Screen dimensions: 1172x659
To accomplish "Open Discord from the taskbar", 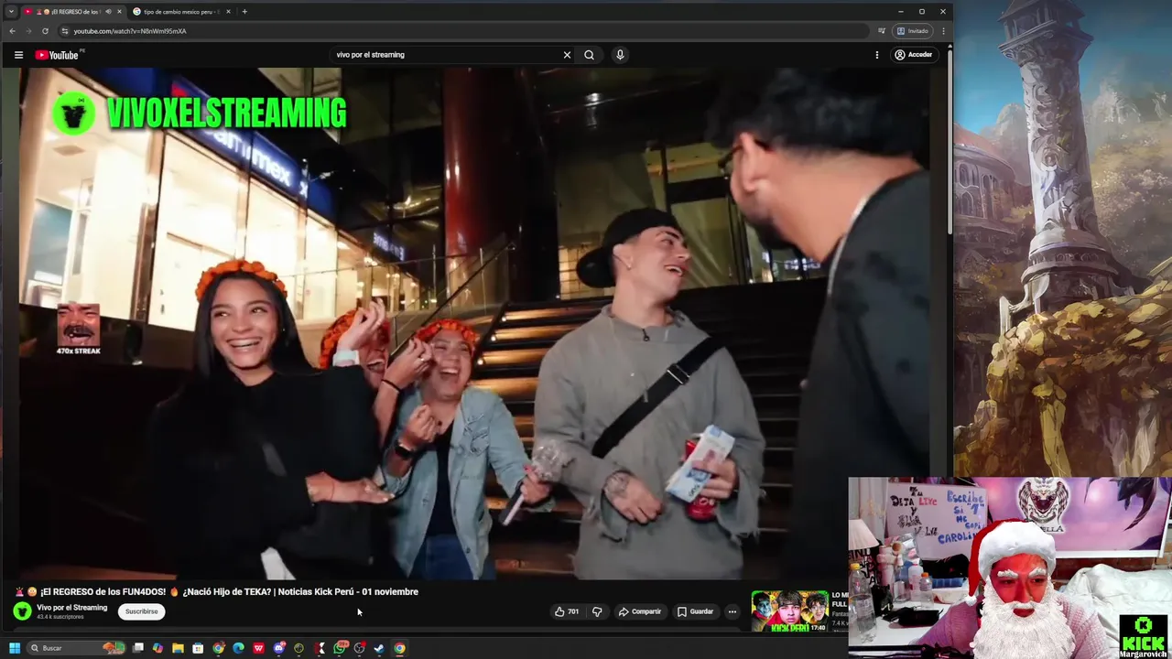I will pos(279,648).
